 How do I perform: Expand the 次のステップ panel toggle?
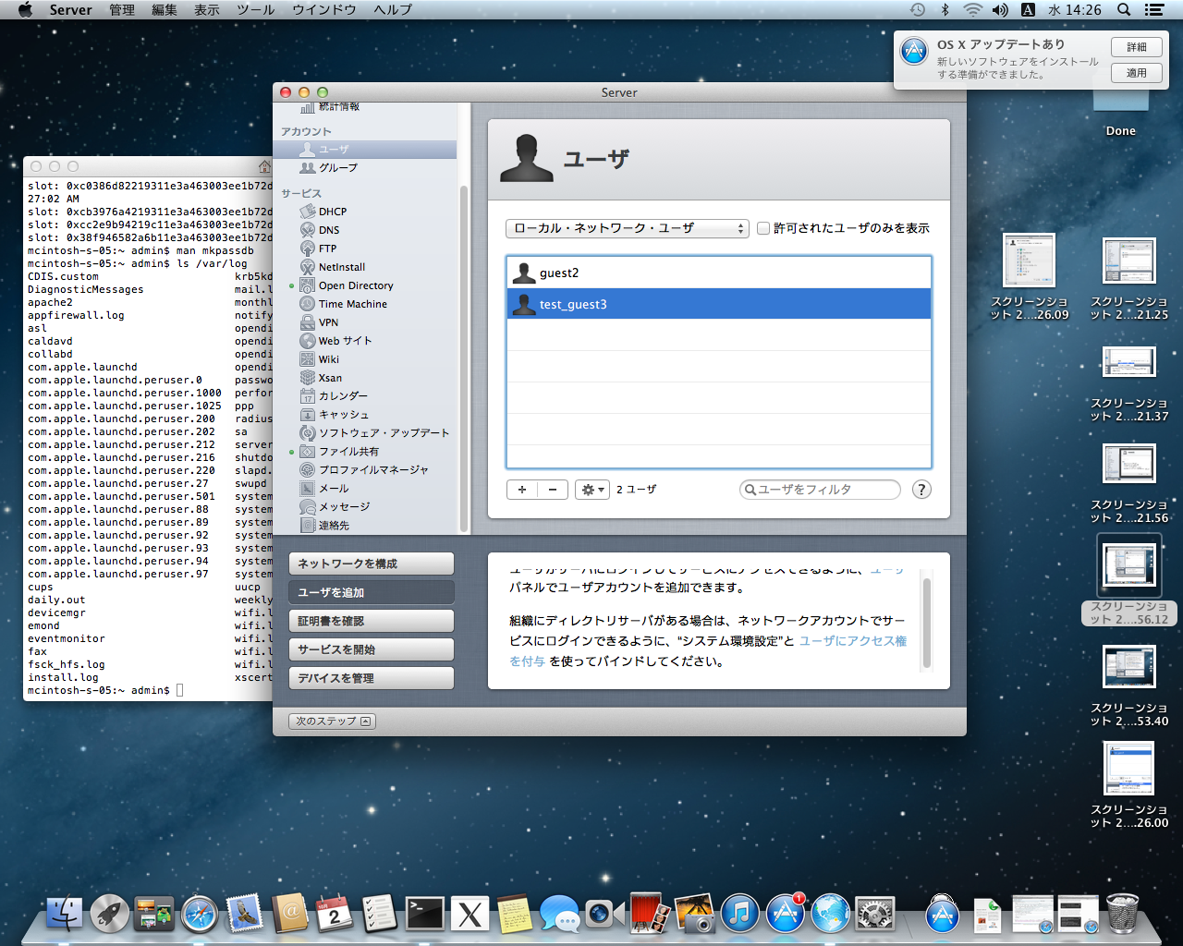(332, 722)
